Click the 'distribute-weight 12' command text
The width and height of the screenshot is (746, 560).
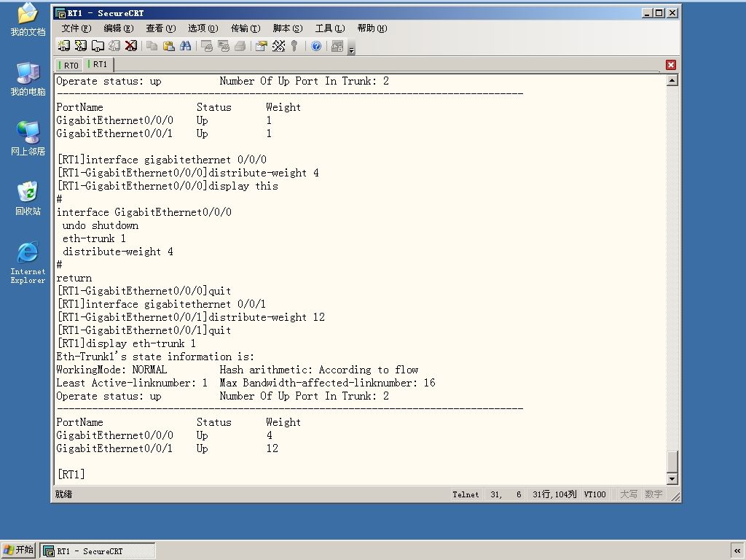point(267,317)
